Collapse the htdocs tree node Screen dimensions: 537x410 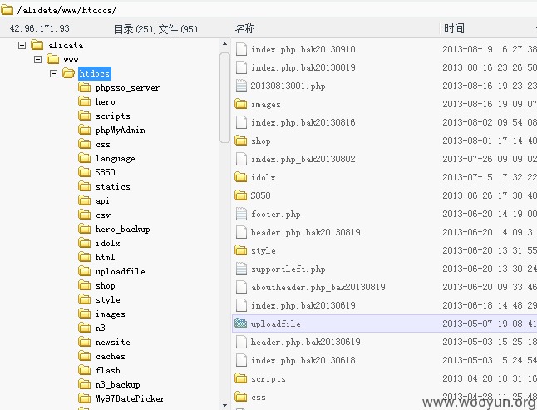click(x=53, y=74)
